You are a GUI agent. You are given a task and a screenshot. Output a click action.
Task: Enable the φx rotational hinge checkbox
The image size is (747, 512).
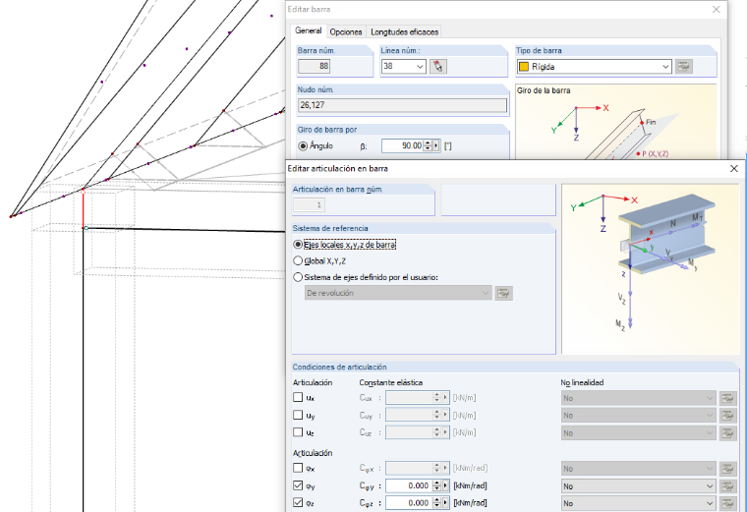pos(298,468)
